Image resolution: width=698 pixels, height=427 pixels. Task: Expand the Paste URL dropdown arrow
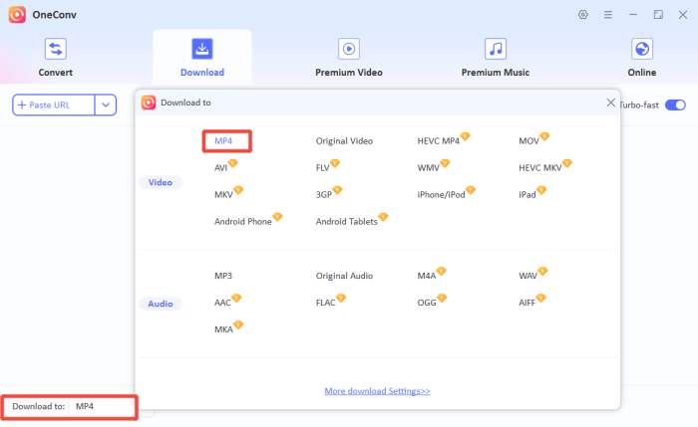[107, 105]
